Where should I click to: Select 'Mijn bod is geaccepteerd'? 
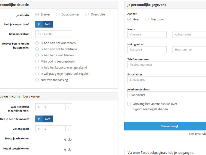click(x=37, y=61)
